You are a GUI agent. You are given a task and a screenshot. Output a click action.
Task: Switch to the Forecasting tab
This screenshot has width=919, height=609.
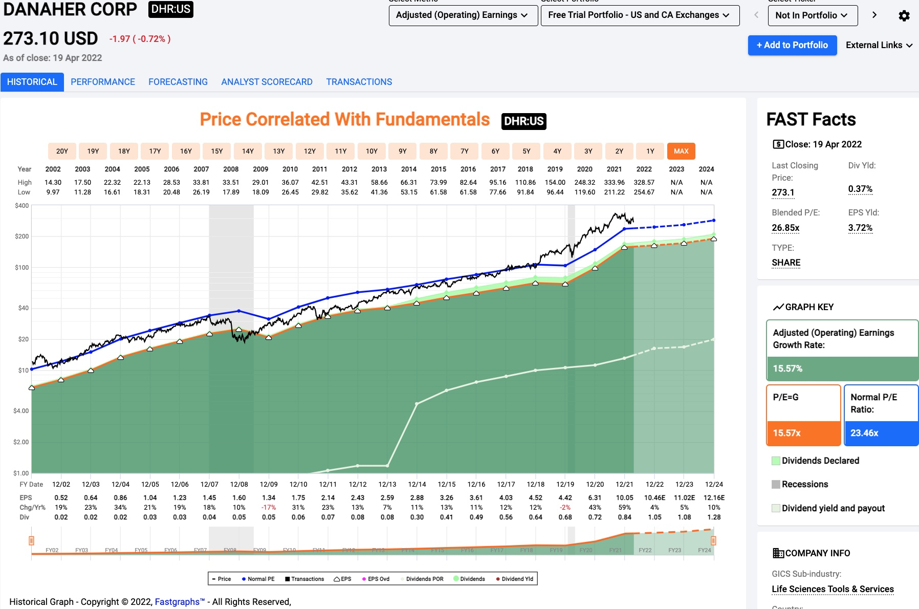[178, 82]
